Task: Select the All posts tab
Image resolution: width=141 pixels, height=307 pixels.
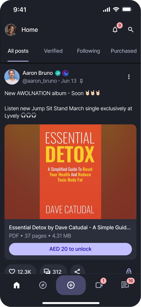Action: point(18,51)
